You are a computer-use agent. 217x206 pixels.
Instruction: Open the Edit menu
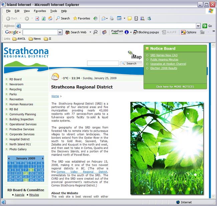(17, 11)
